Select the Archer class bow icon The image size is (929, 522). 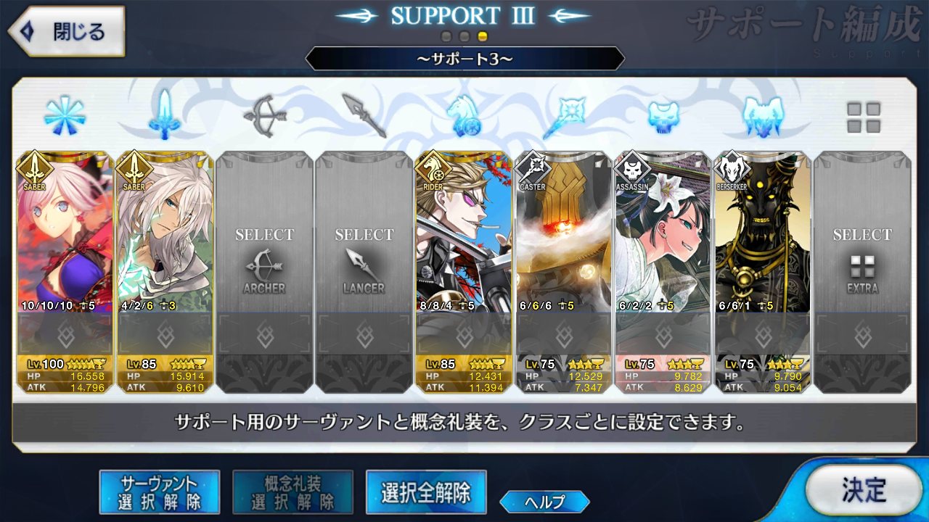pyautogui.click(x=264, y=115)
